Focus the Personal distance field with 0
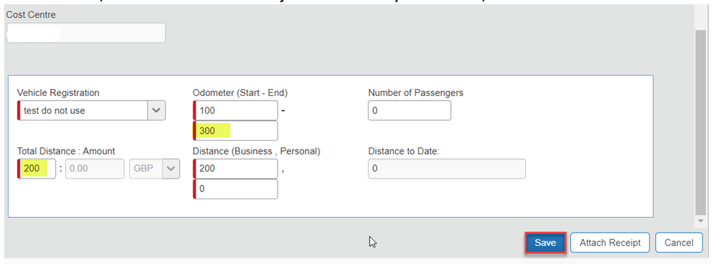 pos(235,189)
